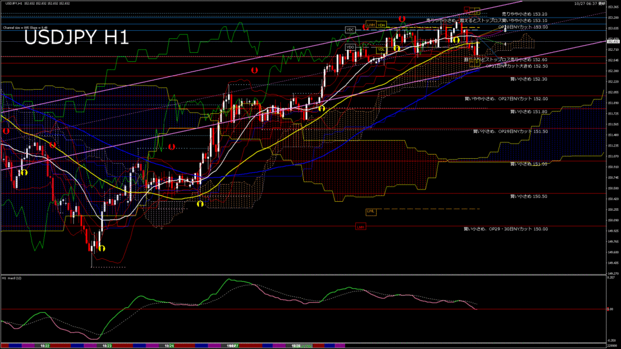The height and width of the screenshot is (349, 621).
Task: Click the large USDJPY H1 title
Action: point(76,38)
